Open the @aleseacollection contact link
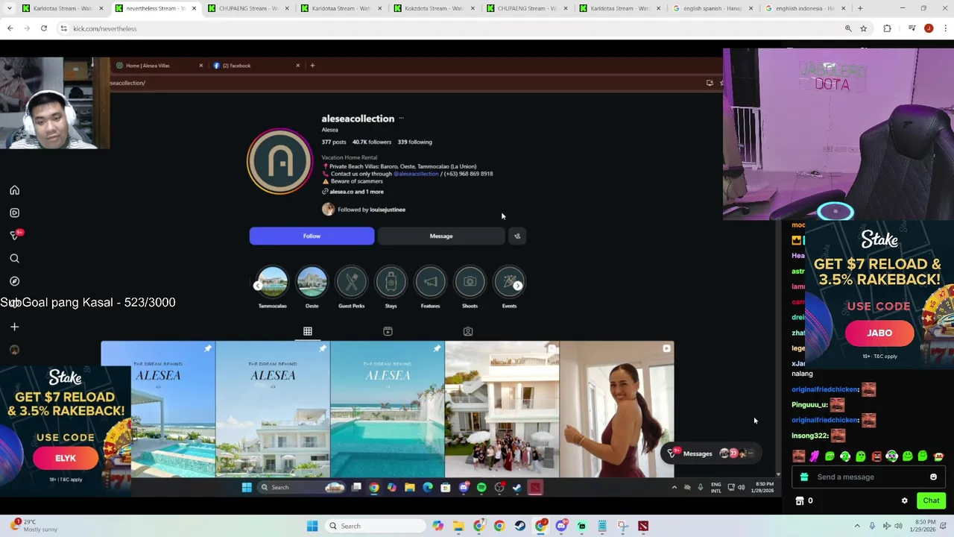Viewport: 954px width, 537px height. coord(416,174)
